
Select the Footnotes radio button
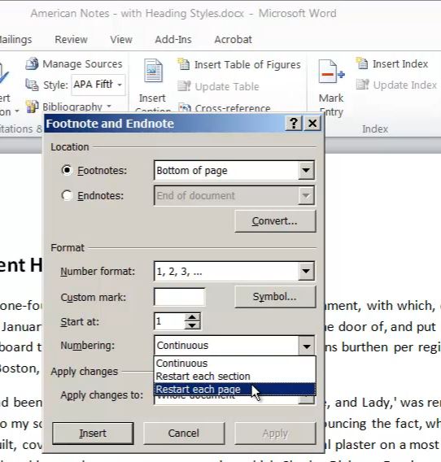point(67,170)
